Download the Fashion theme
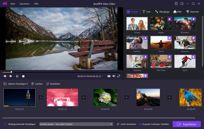Viewport: 204px width, 129px height. click(x=146, y=38)
